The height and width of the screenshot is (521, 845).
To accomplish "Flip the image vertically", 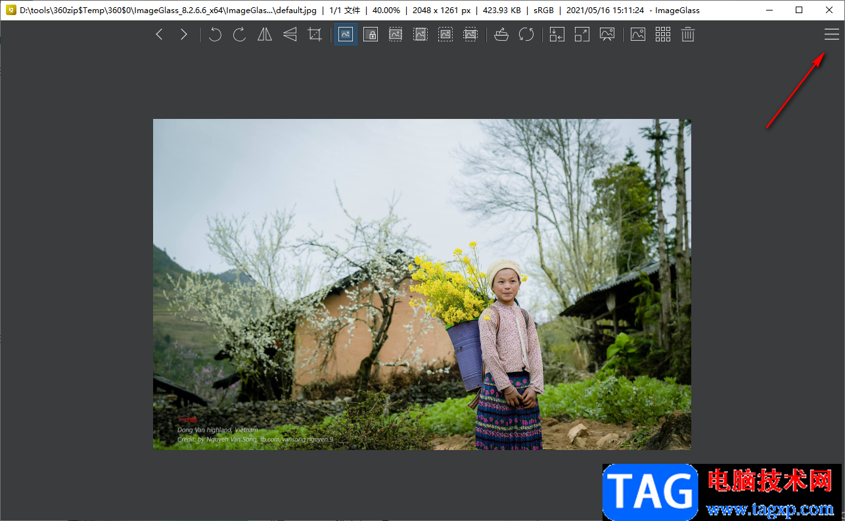I will coord(290,35).
